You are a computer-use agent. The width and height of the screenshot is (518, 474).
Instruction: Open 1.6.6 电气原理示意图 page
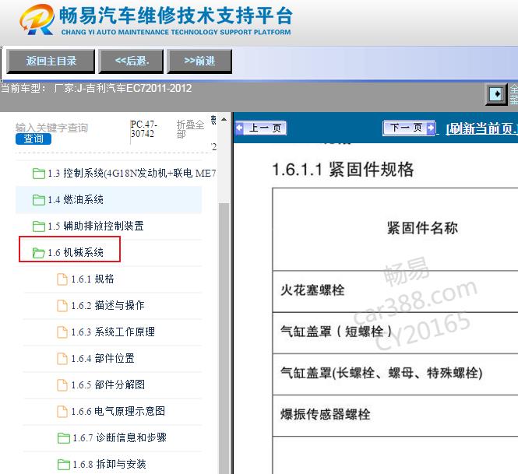(x=118, y=411)
